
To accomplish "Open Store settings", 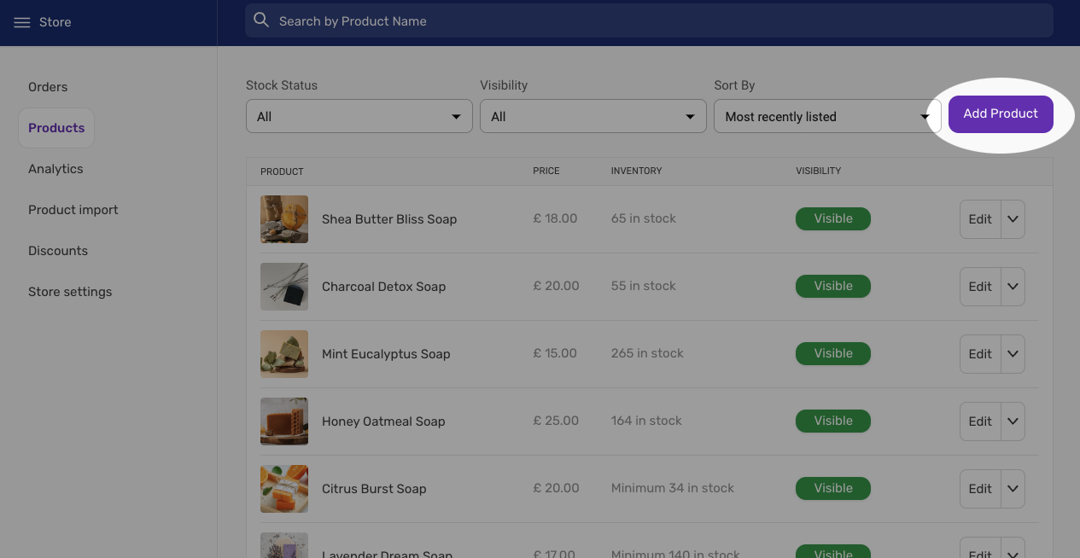I will pos(70,292).
